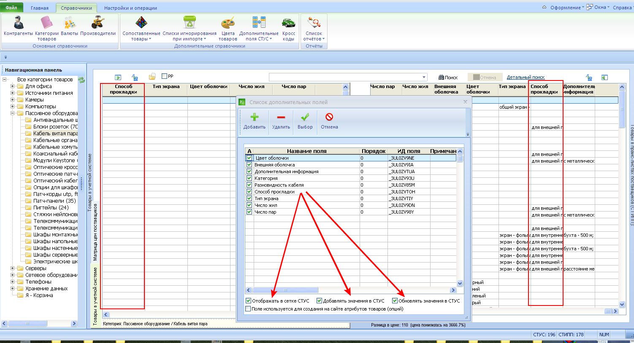Open the Справка menu
This screenshot has width=634, height=343.
click(x=623, y=8)
